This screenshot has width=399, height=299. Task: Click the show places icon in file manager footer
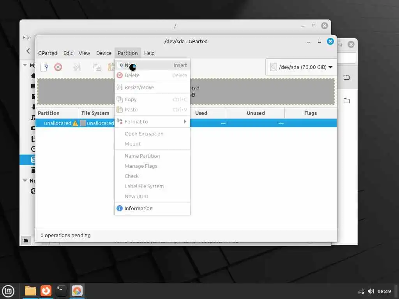(x=26, y=241)
